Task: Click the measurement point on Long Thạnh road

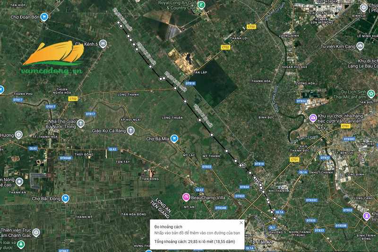Action: tap(175, 88)
